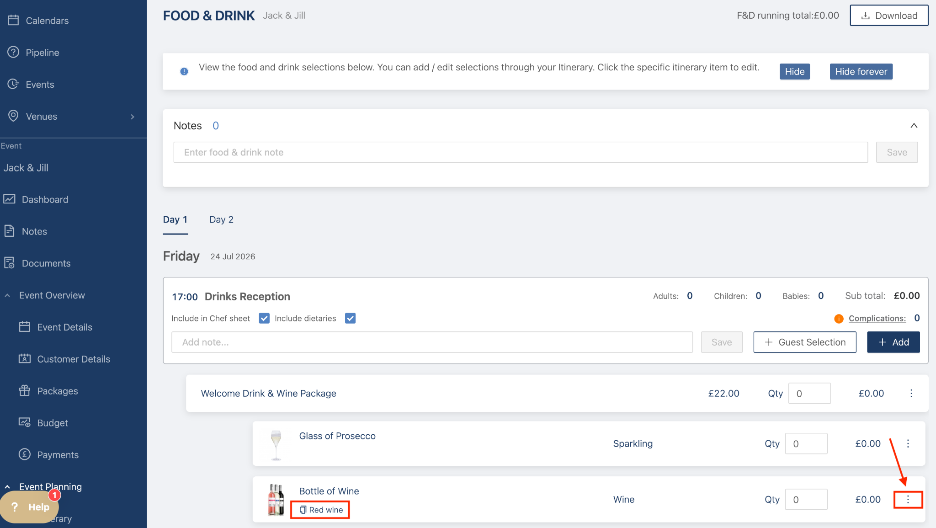Open Packages gift icon
Viewport: 936px width, 528px height.
tap(24, 390)
